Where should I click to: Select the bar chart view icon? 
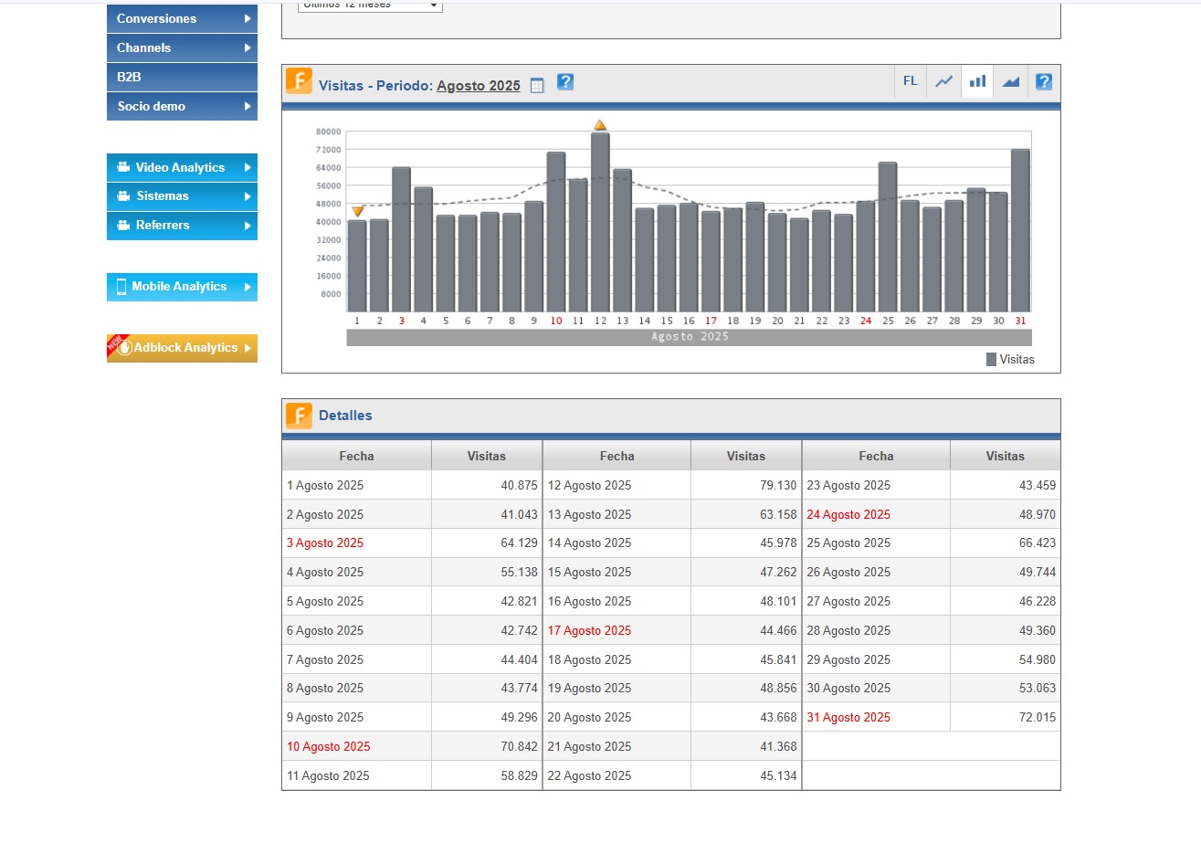coord(977,81)
